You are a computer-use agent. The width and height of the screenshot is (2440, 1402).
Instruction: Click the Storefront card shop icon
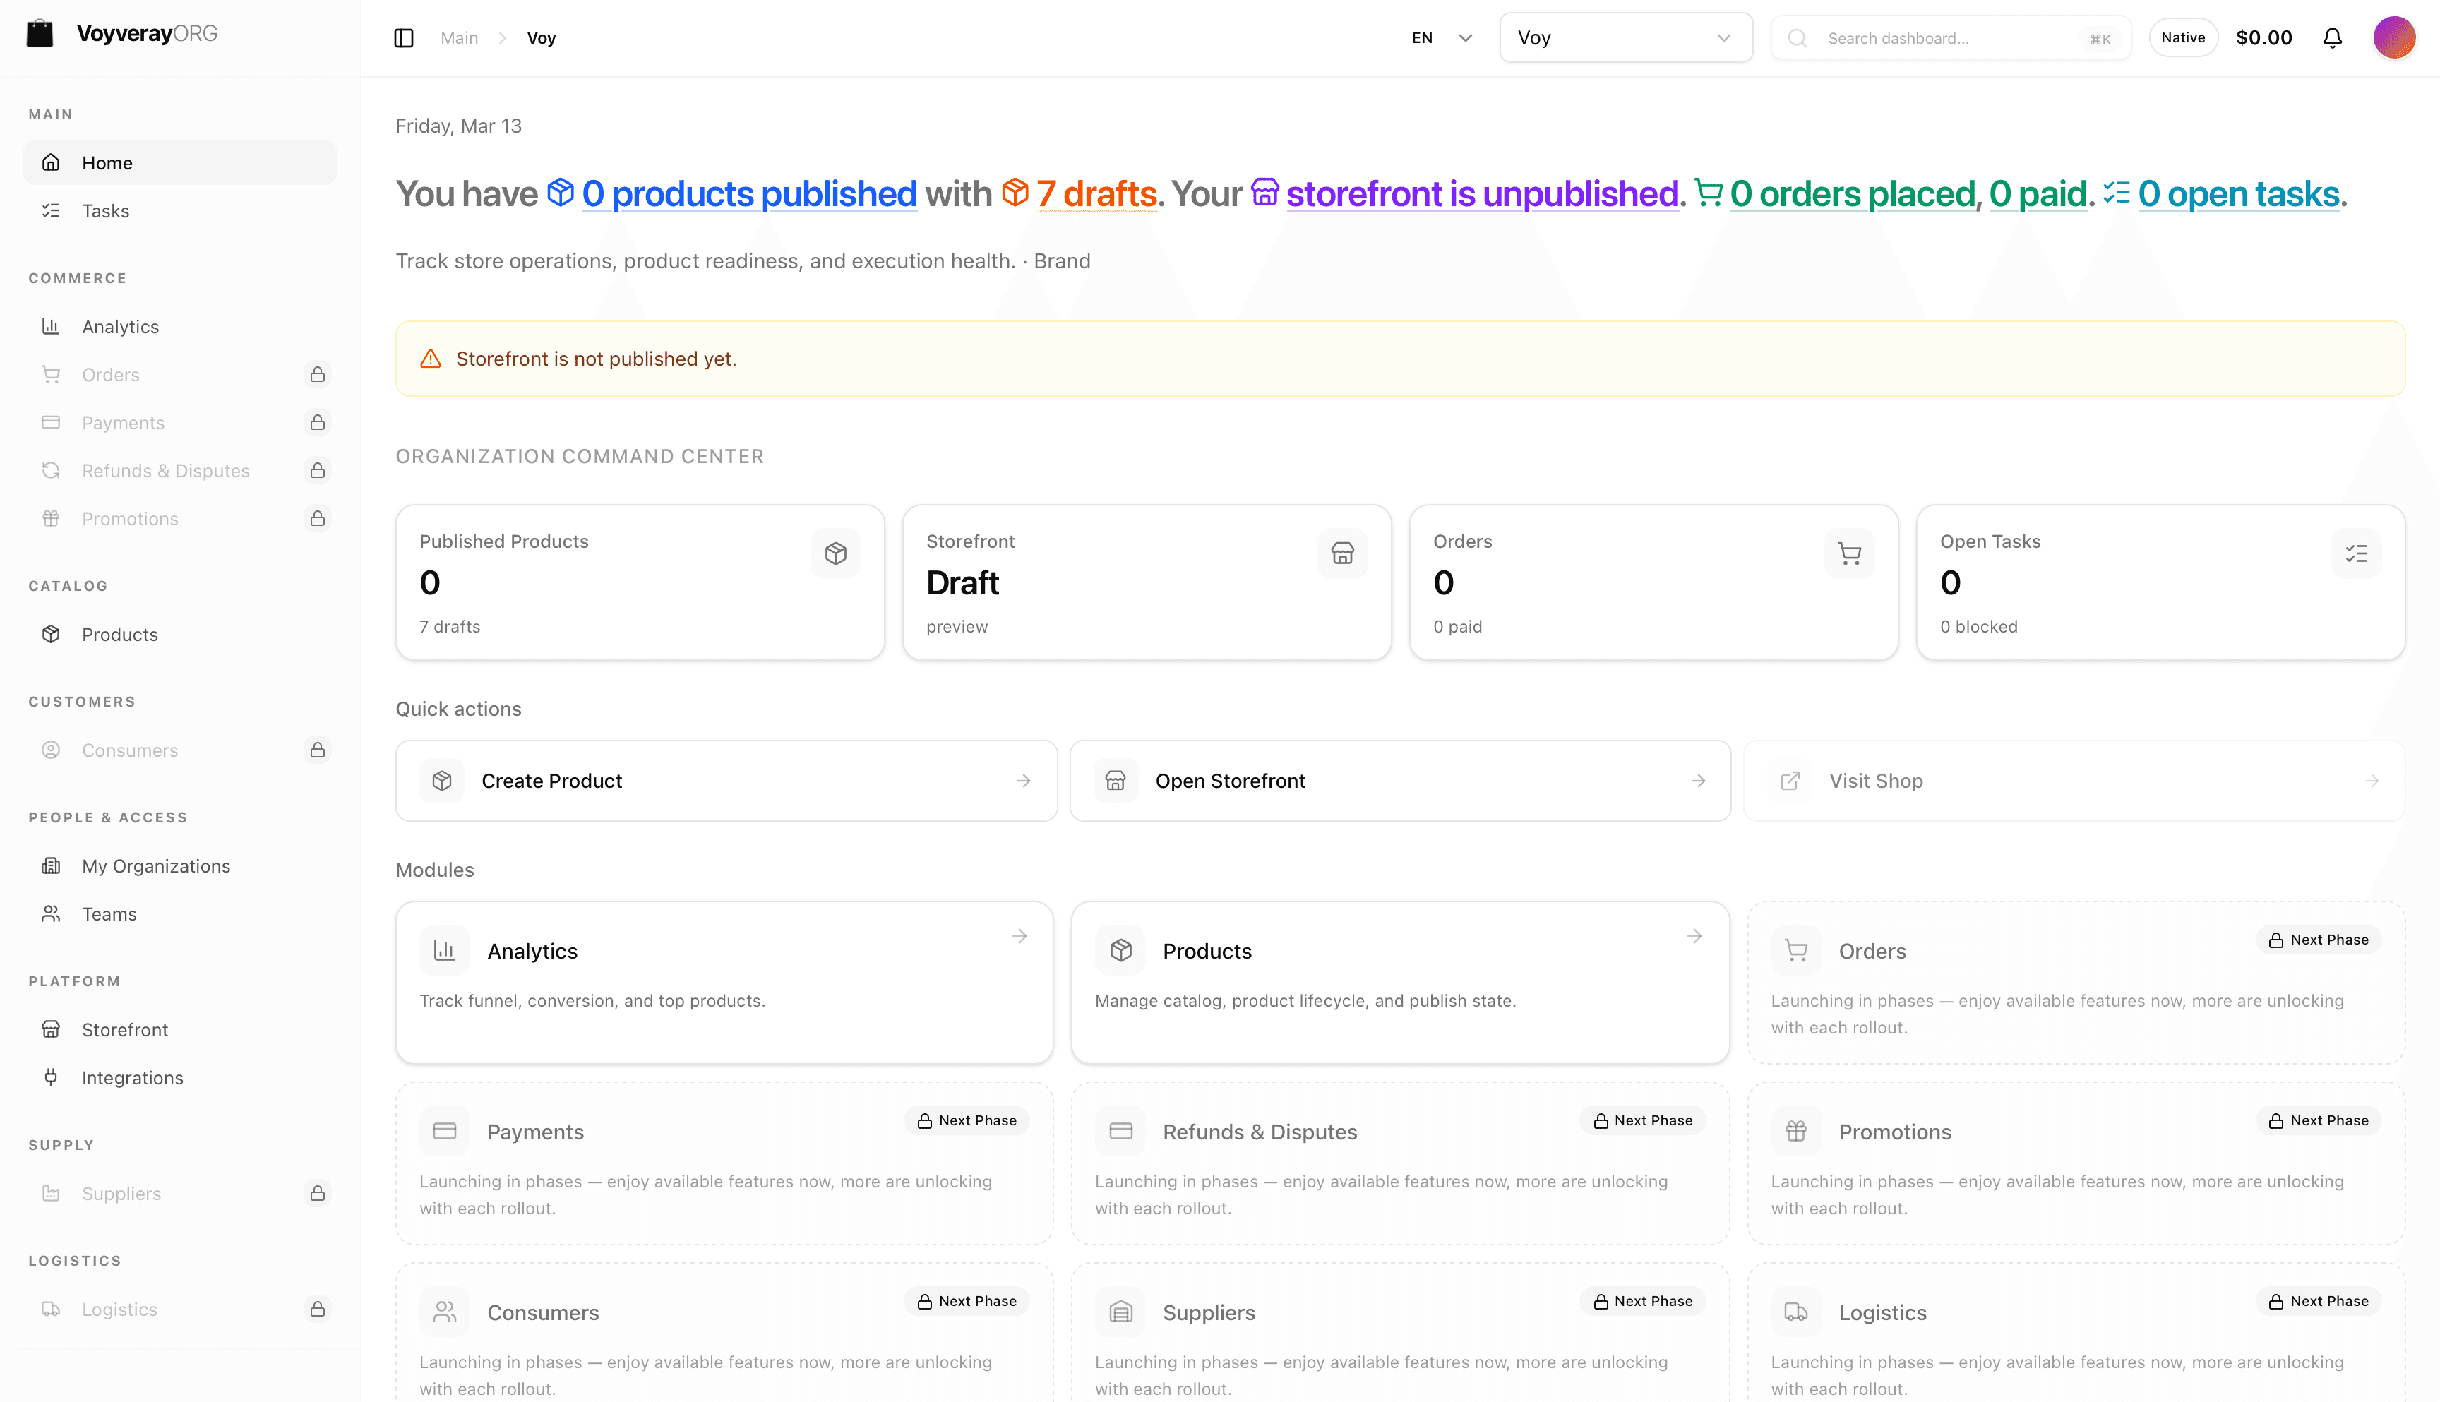click(1342, 553)
